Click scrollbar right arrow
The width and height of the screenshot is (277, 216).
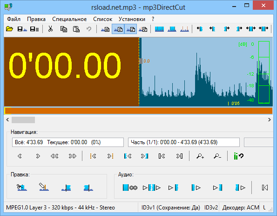269,120
